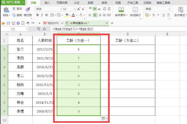Select the column D header
Screen dimensions: 187x124
(x=127, y=34)
